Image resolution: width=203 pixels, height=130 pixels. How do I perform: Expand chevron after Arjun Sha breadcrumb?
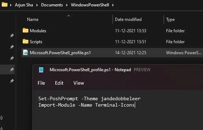pyautogui.click(x=37, y=5)
